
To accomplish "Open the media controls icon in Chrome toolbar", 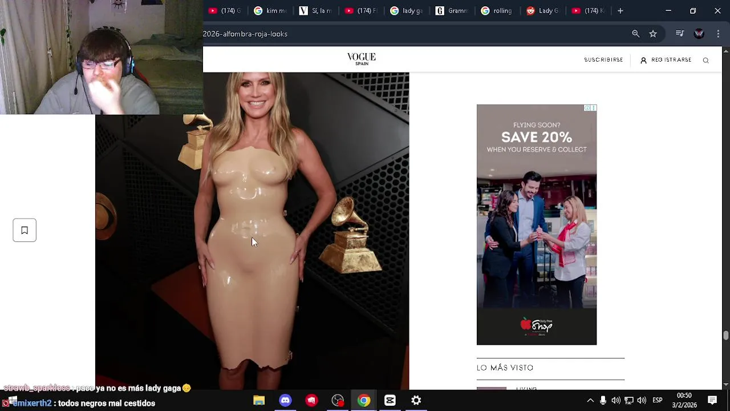I will [x=679, y=34].
